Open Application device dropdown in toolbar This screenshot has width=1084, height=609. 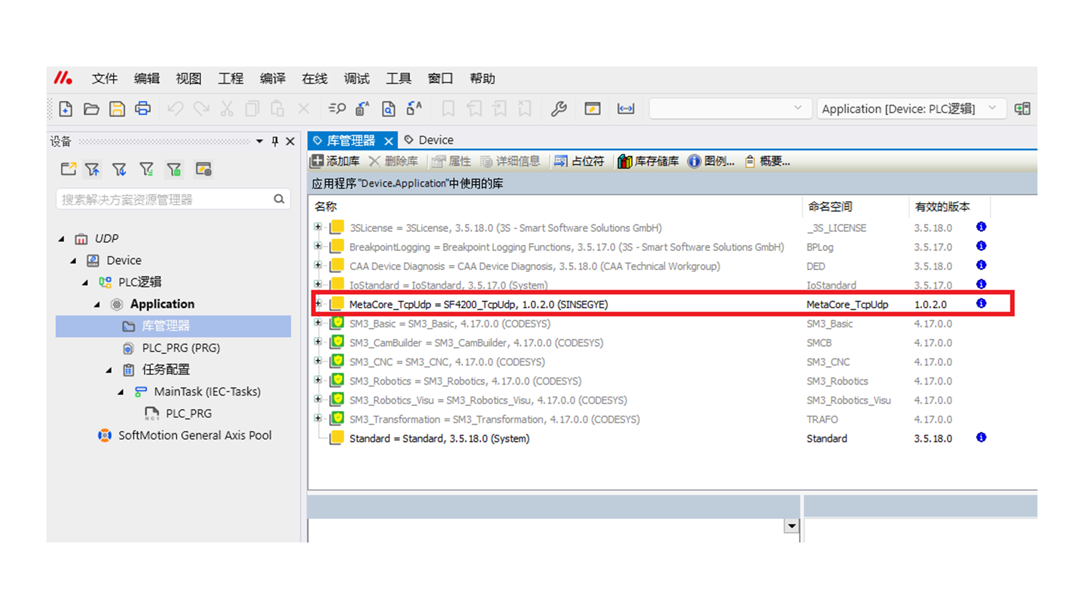(992, 108)
